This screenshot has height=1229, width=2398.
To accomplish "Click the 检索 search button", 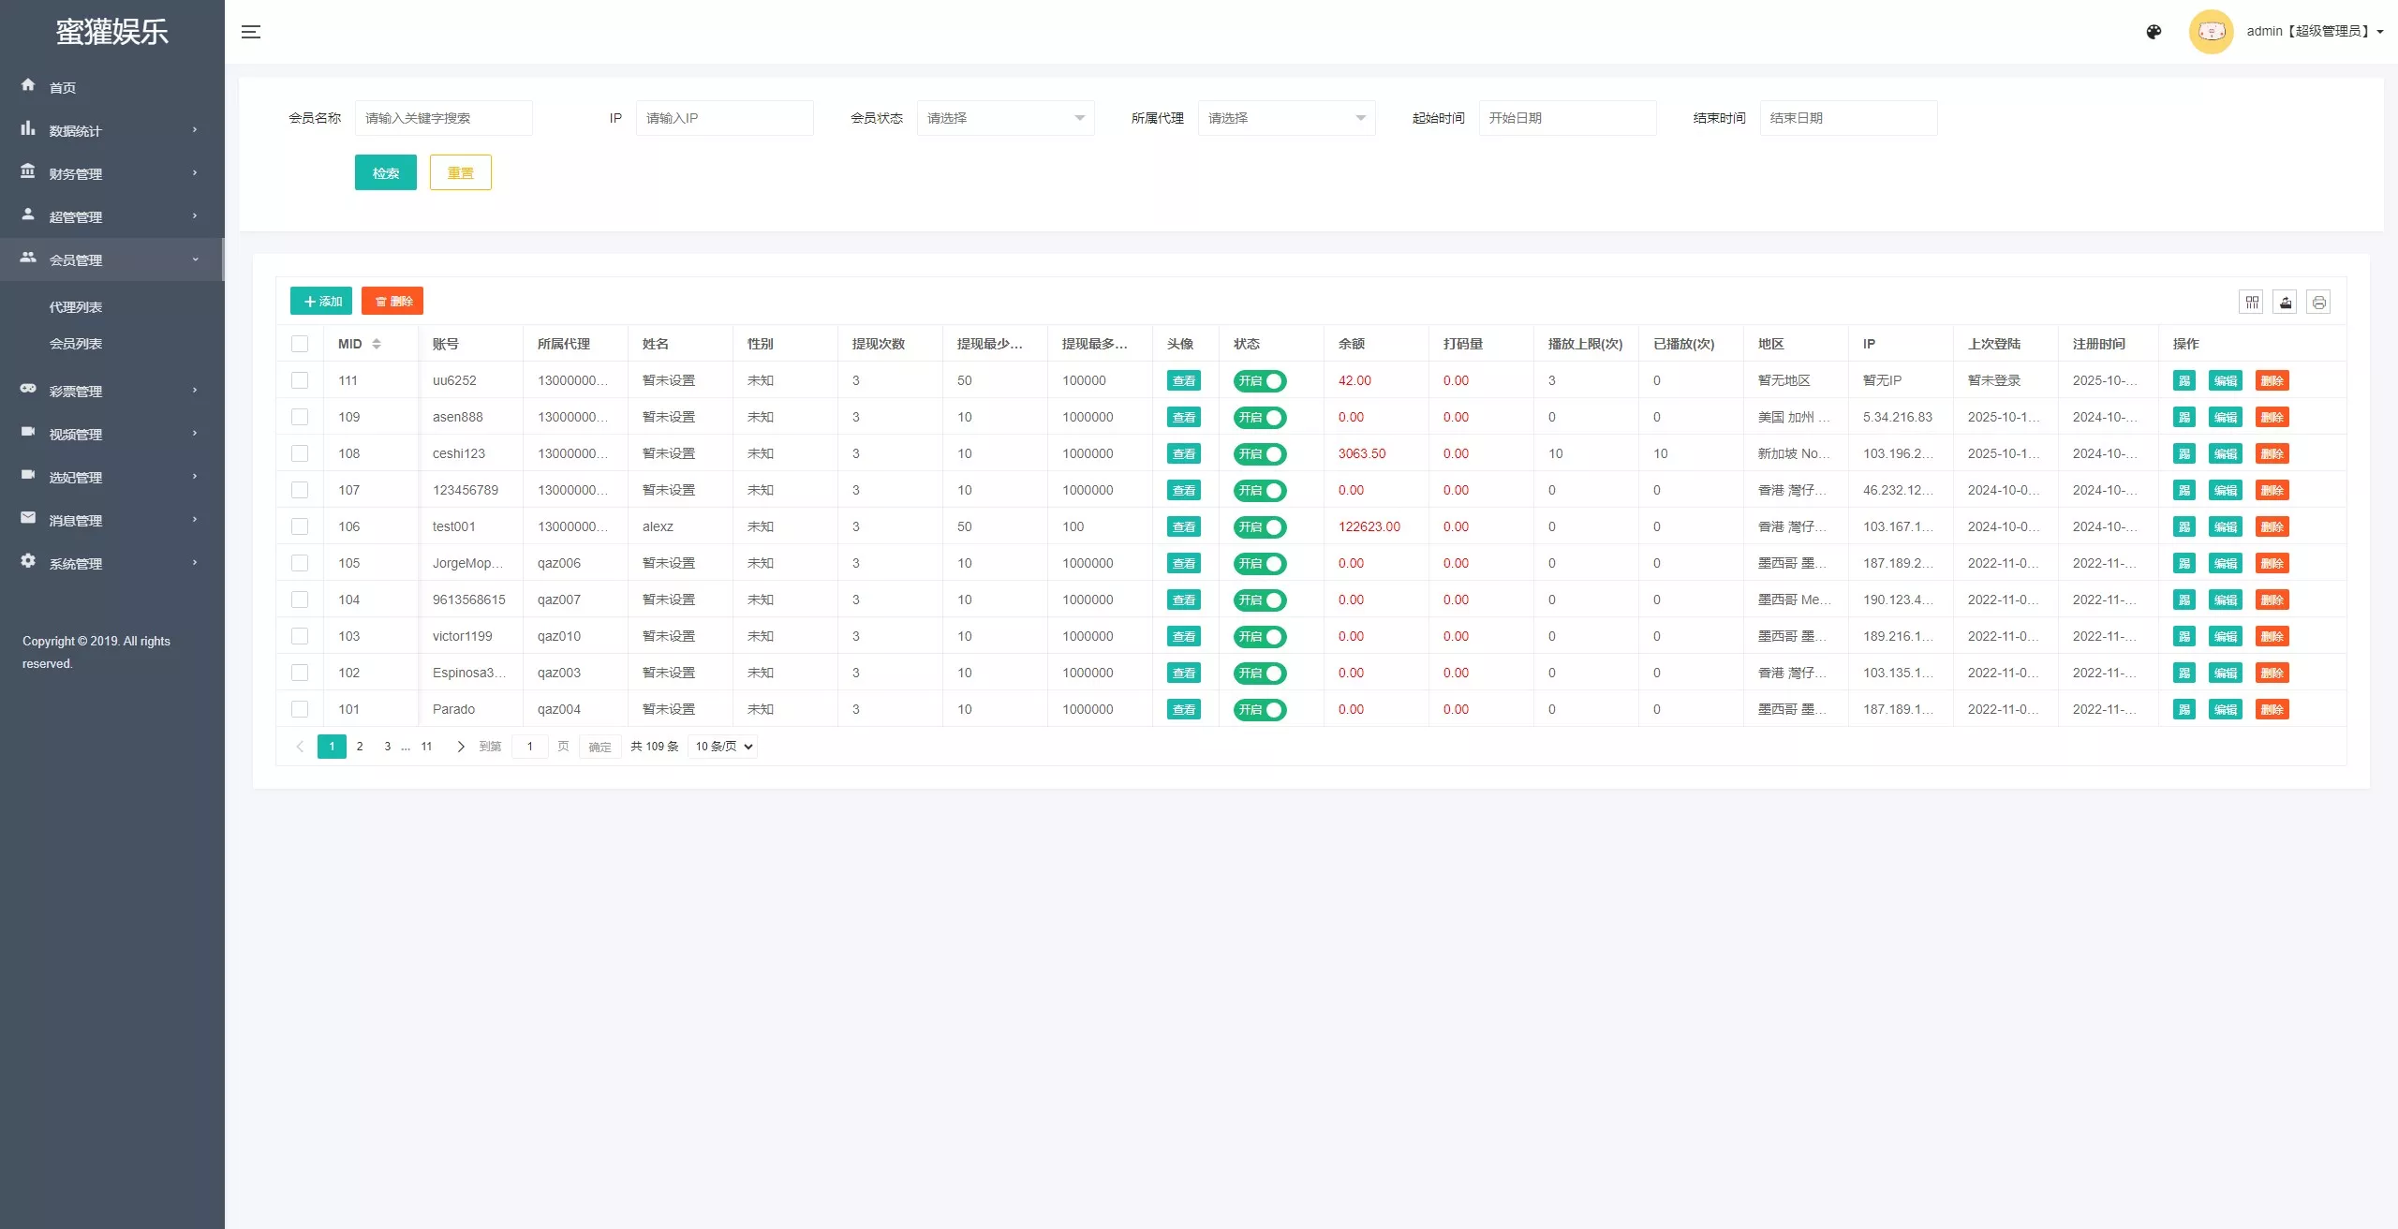I will click(x=386, y=172).
